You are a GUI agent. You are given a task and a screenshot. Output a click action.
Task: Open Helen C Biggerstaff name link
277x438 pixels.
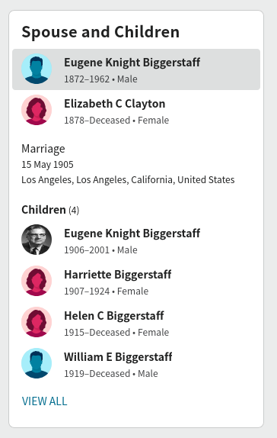pyautogui.click(x=114, y=316)
